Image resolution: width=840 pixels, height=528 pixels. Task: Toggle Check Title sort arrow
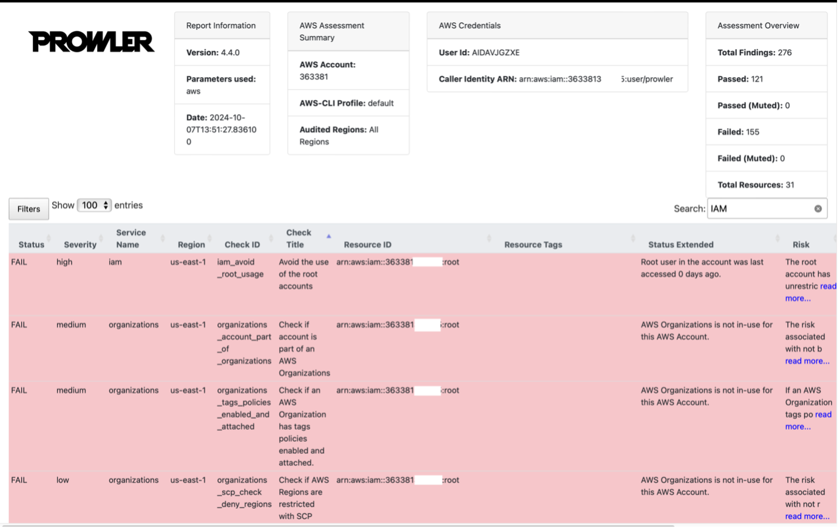tap(328, 236)
